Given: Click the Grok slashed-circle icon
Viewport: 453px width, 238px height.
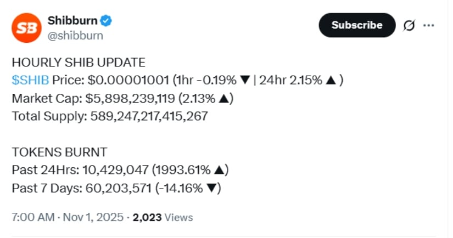Looking at the screenshot, I should [x=409, y=26].
